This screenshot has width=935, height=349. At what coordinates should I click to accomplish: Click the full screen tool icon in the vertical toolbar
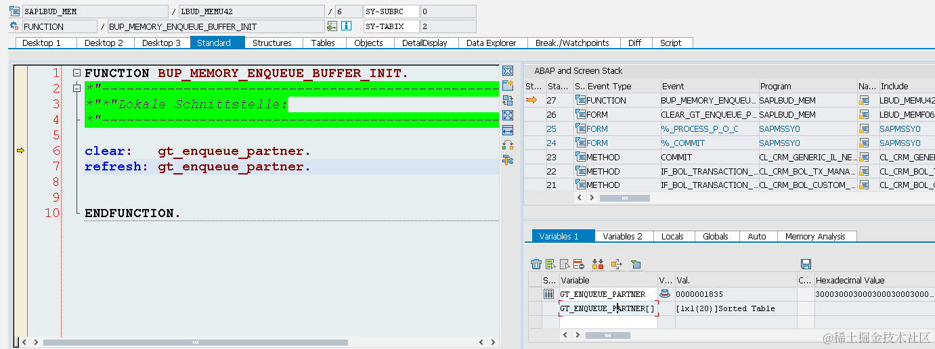[508, 116]
